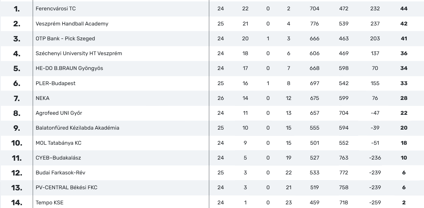The height and width of the screenshot is (208, 424).
Task: Select the PLER-Budapest team name
Action: (51, 83)
